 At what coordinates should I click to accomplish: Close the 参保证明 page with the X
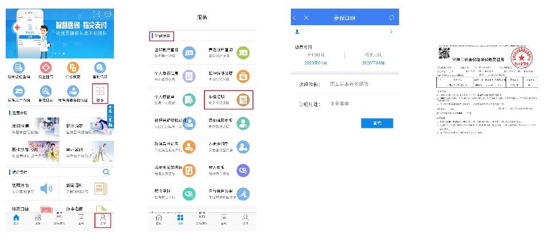point(306,18)
